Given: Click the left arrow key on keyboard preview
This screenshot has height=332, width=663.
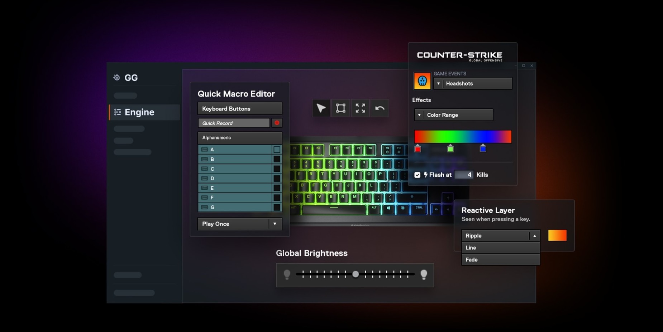Looking at the screenshot, I should click(x=436, y=209).
